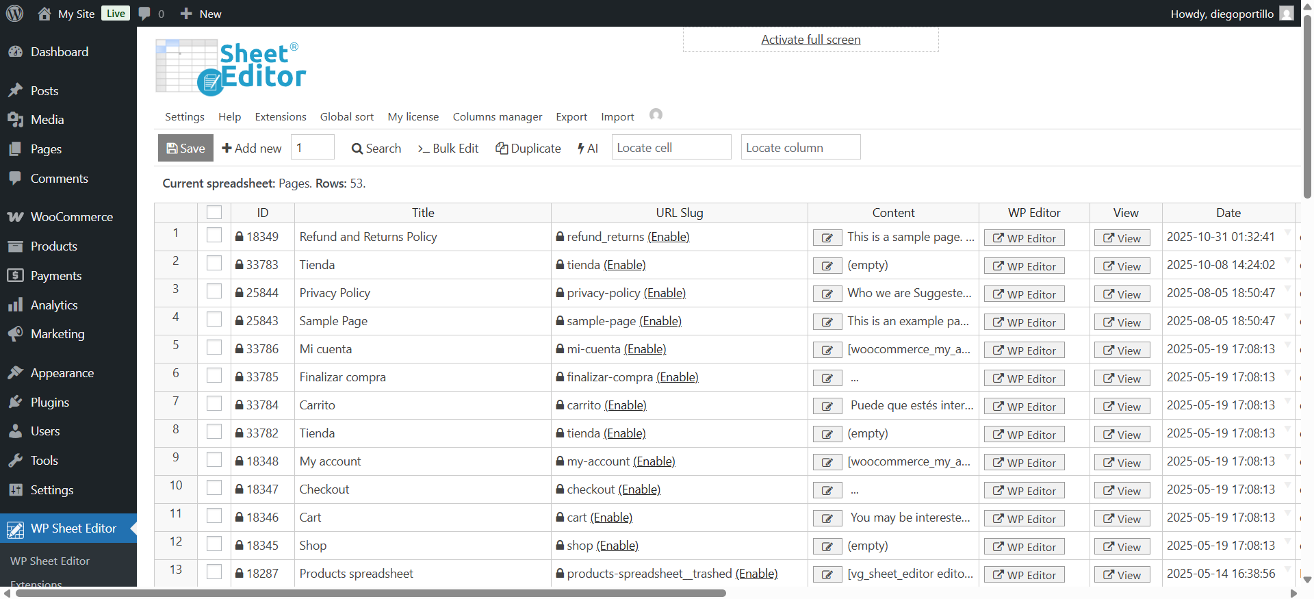Screen dimensions: 1314x599
Task: Click the WooCommerce sidebar icon
Action: 15,217
